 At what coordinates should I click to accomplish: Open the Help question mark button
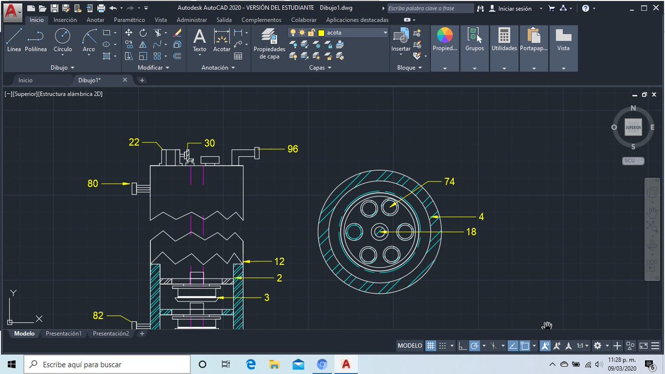pos(585,8)
